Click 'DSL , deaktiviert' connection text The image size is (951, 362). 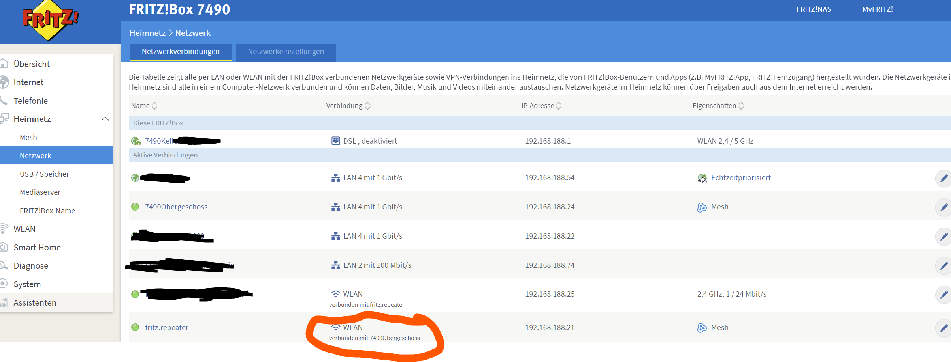click(x=370, y=141)
